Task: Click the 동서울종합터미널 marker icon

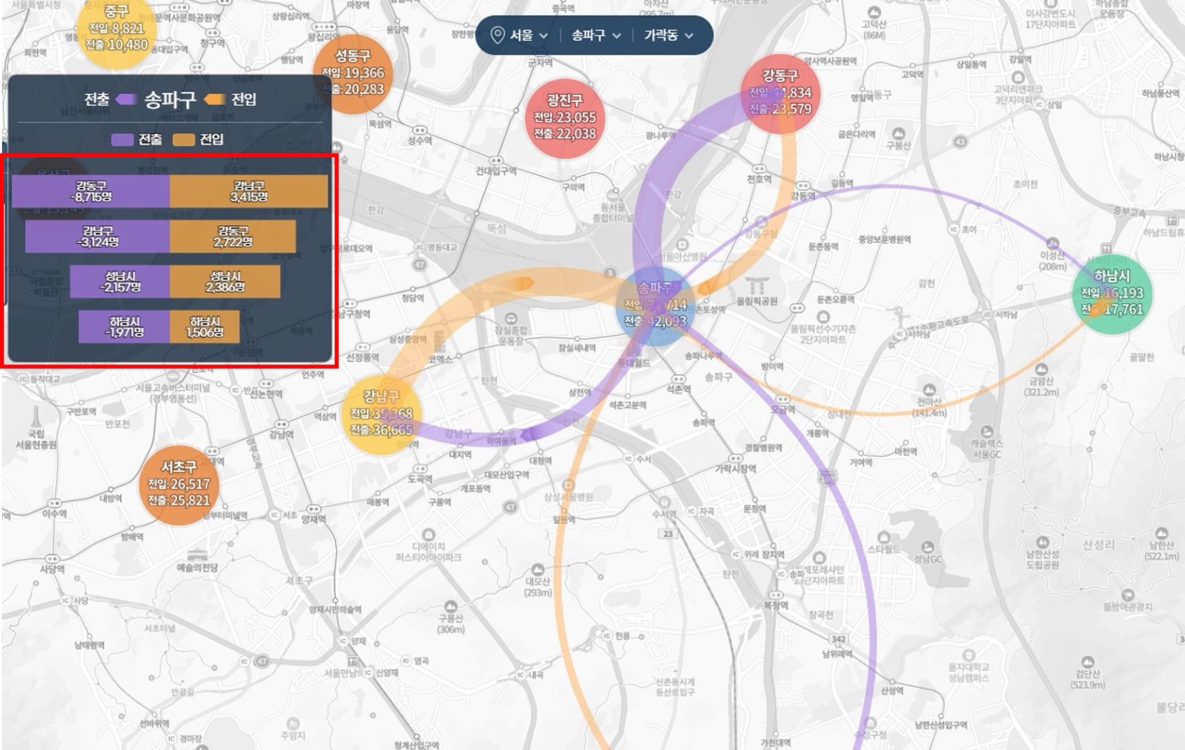Action: click(614, 196)
